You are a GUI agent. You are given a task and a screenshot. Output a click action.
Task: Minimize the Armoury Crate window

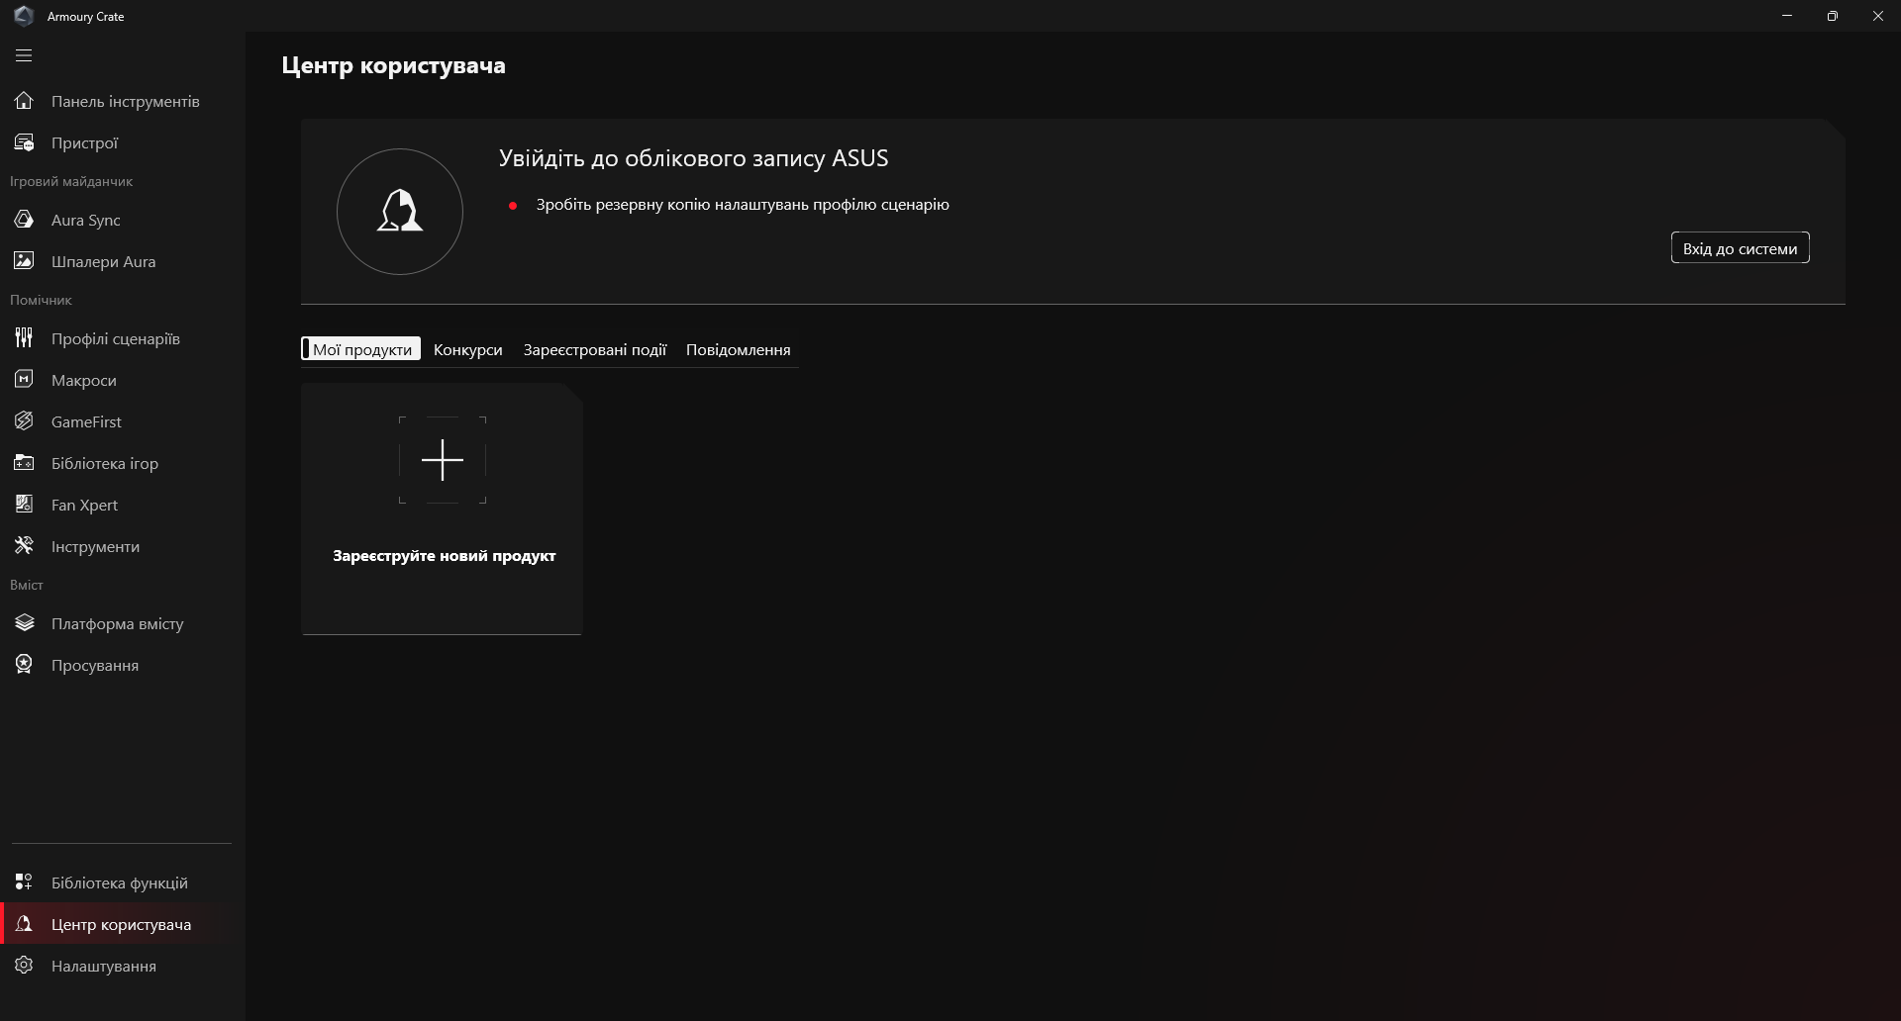pos(1787,16)
